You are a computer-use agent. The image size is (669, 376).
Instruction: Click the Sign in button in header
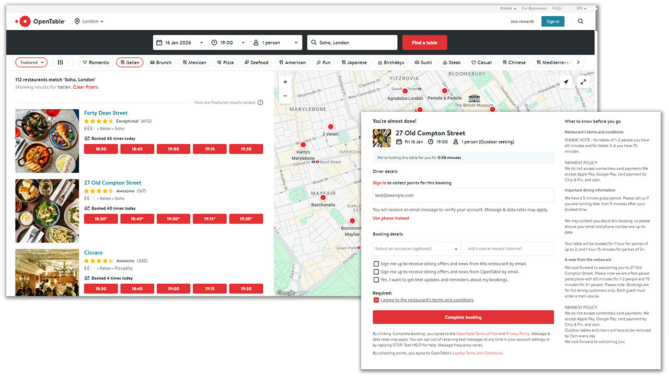(553, 21)
